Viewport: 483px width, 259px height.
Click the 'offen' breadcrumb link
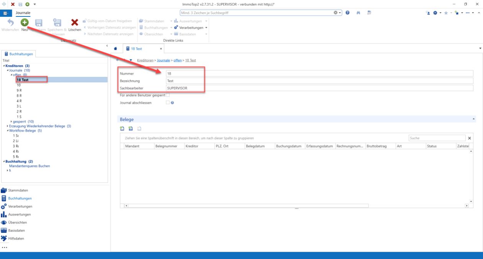(x=177, y=60)
